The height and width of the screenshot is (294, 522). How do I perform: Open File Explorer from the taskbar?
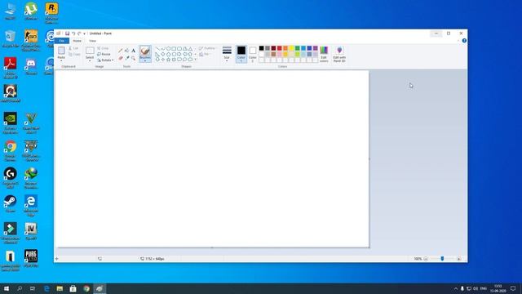coord(60,288)
